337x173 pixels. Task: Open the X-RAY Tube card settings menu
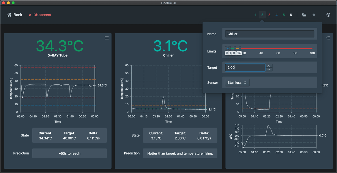coord(106,38)
